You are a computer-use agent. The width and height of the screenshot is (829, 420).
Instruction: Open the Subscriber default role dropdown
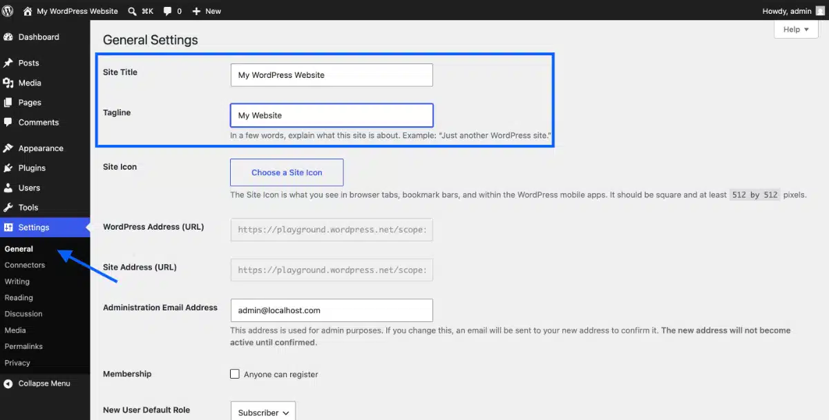pos(263,411)
